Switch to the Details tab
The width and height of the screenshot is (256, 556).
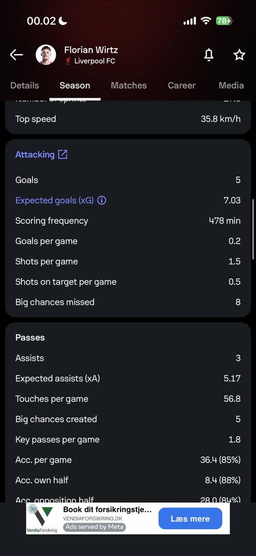point(25,85)
